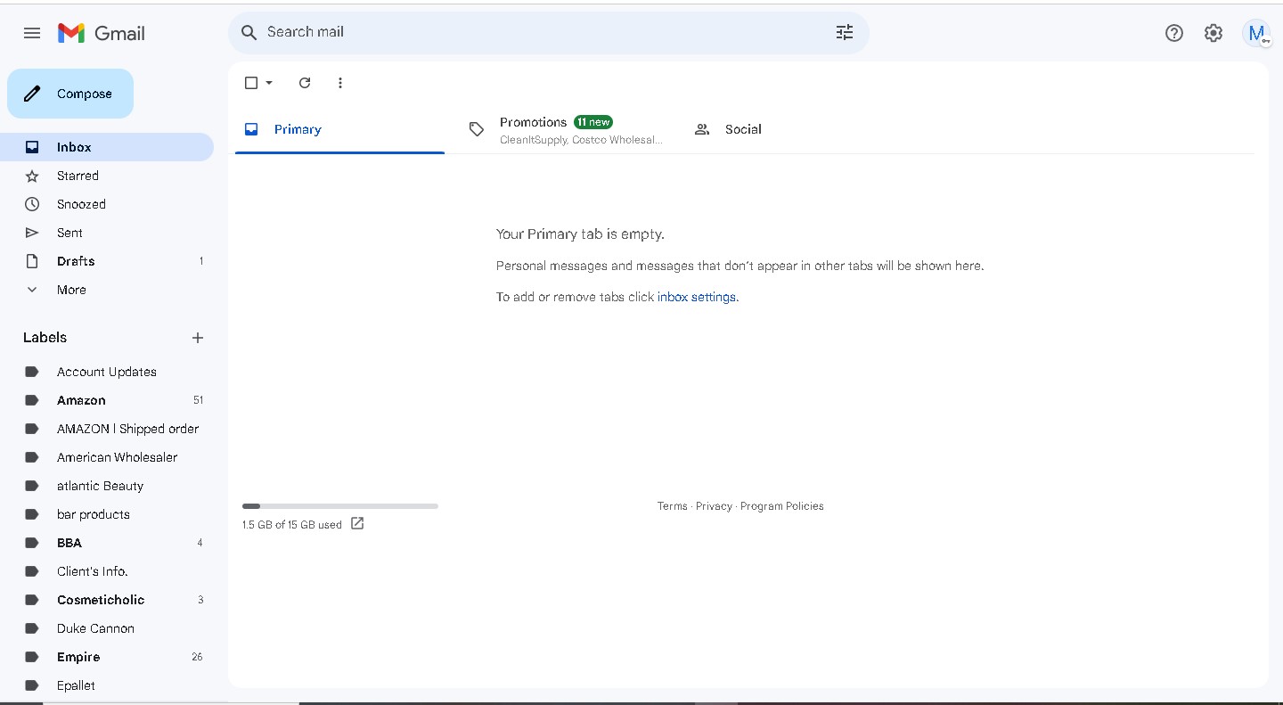Click the Snoozed clock icon

(32, 204)
